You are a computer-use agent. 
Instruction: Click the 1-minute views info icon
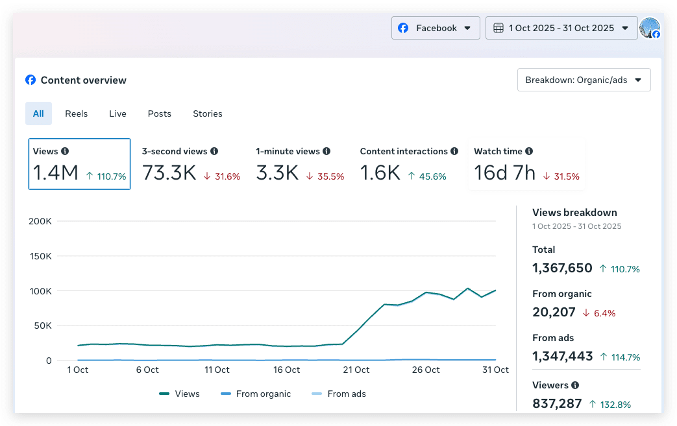pos(326,151)
